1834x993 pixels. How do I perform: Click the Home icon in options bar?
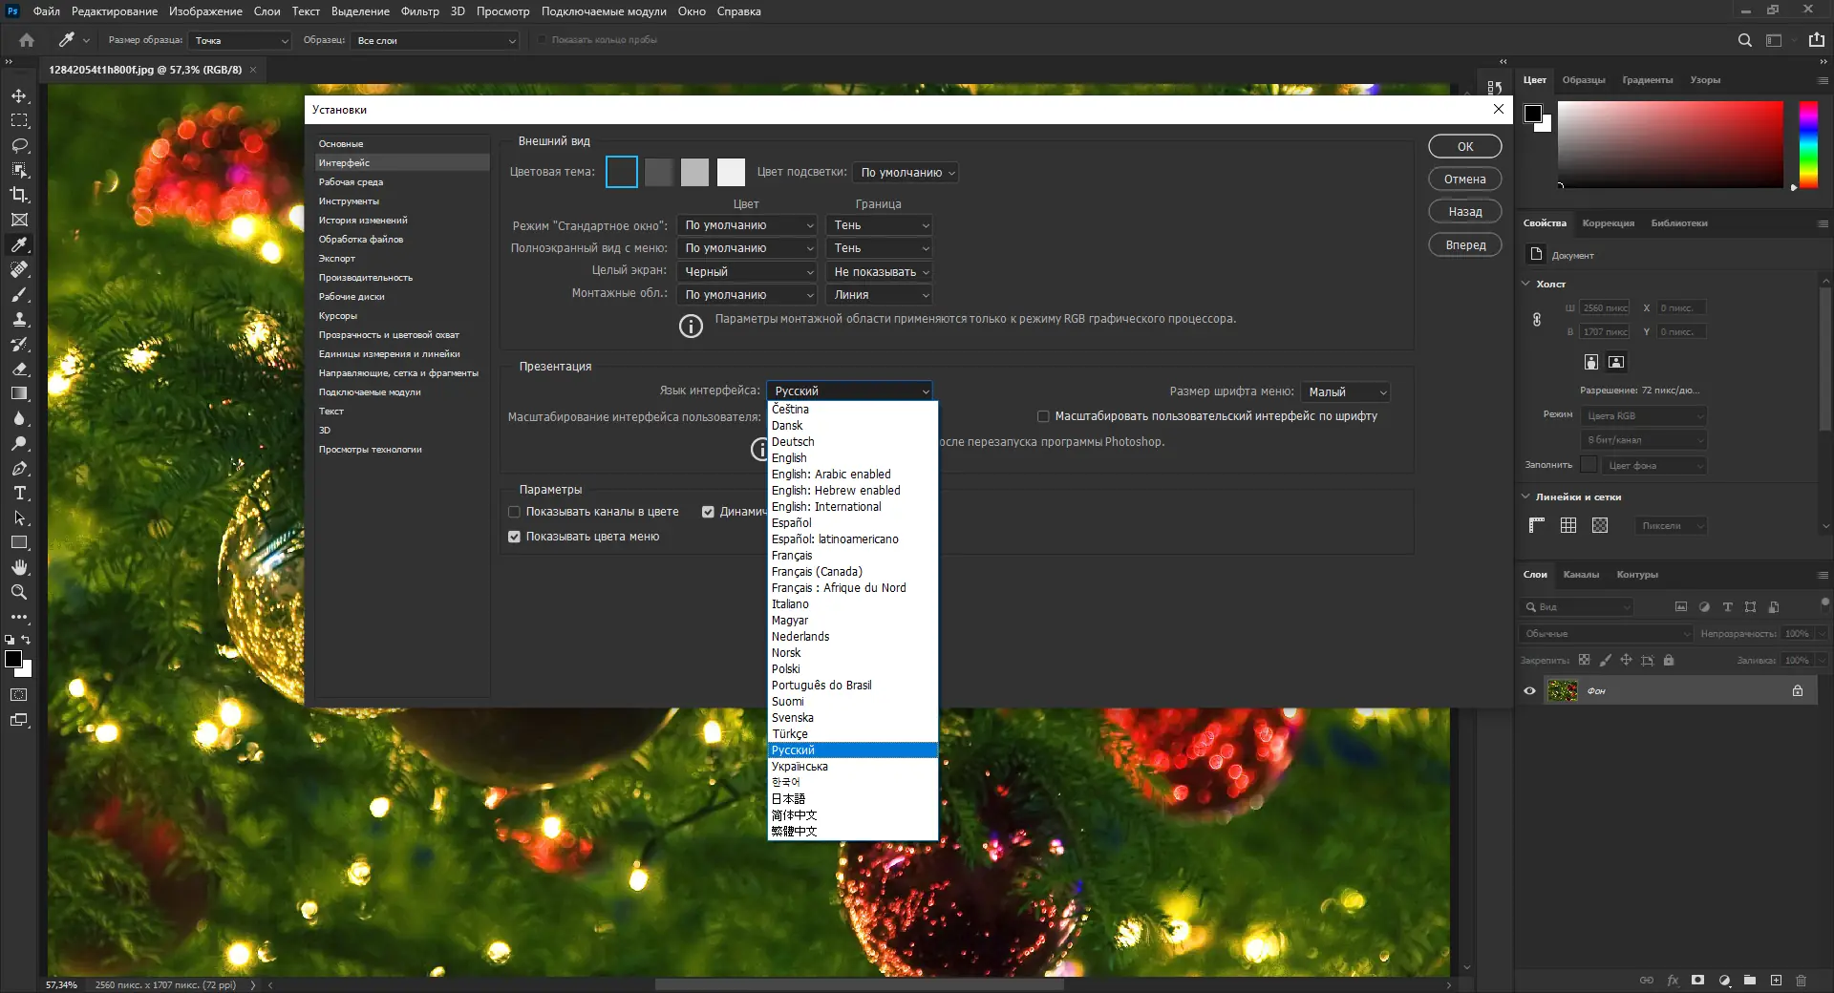[x=27, y=40]
